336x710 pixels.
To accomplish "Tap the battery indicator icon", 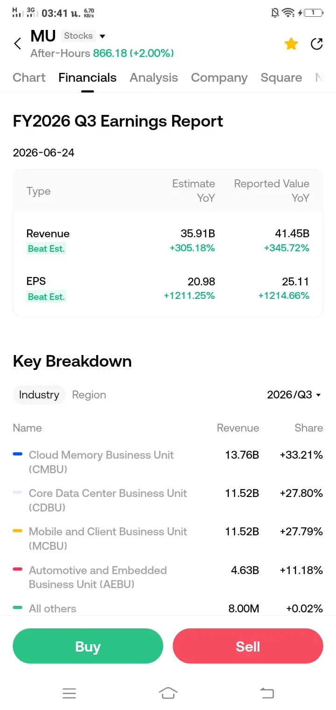I will 313,13.
